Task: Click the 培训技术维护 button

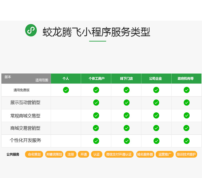Action: click(x=186, y=154)
